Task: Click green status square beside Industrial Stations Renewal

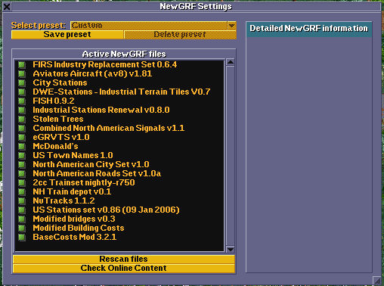Action: [x=22, y=110]
